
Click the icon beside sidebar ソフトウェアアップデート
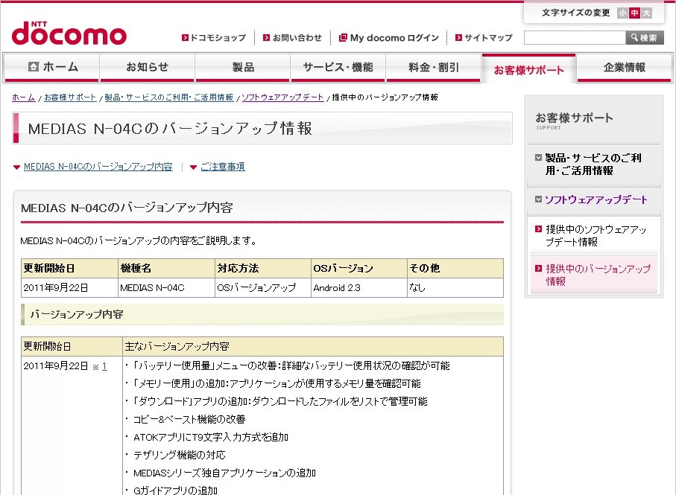(x=538, y=199)
